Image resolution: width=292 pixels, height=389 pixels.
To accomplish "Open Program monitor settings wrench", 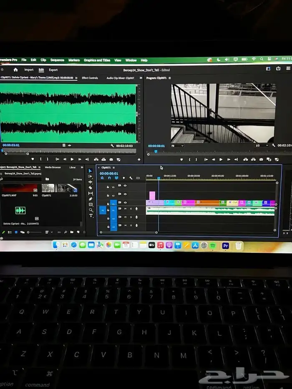I will click(273, 145).
